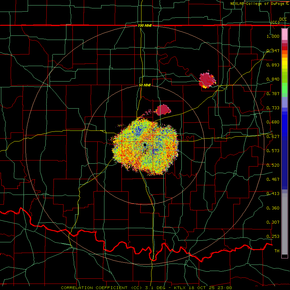Viewport: 290px width, 290px height.
Task: Click the 0.893 legend value
Action: [273, 65]
